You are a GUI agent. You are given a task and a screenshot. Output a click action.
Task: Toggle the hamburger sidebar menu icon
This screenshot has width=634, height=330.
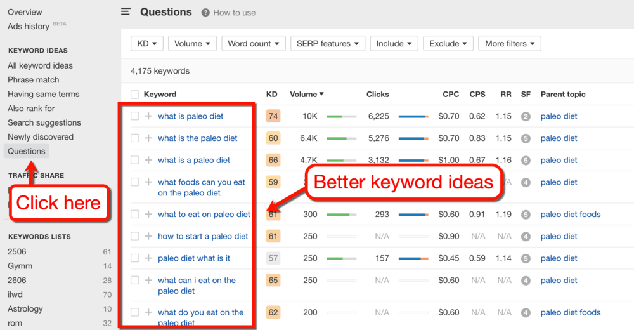(x=126, y=12)
